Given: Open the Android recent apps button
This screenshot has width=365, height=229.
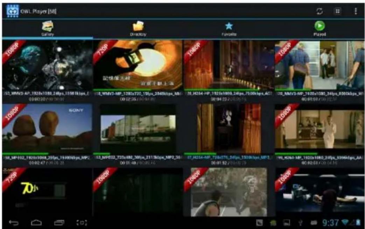Looking at the screenshot, I should point(59,223).
